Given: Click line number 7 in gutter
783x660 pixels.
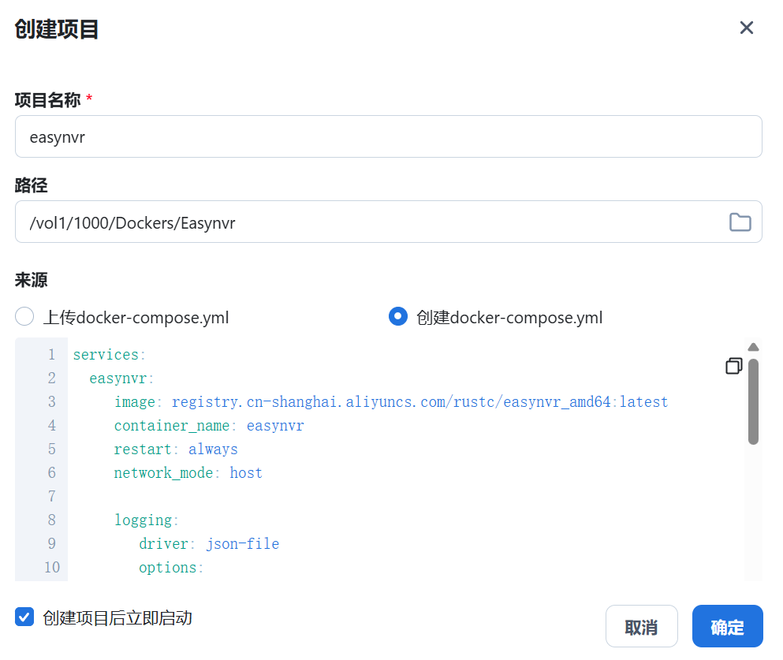Looking at the screenshot, I should tap(51, 496).
